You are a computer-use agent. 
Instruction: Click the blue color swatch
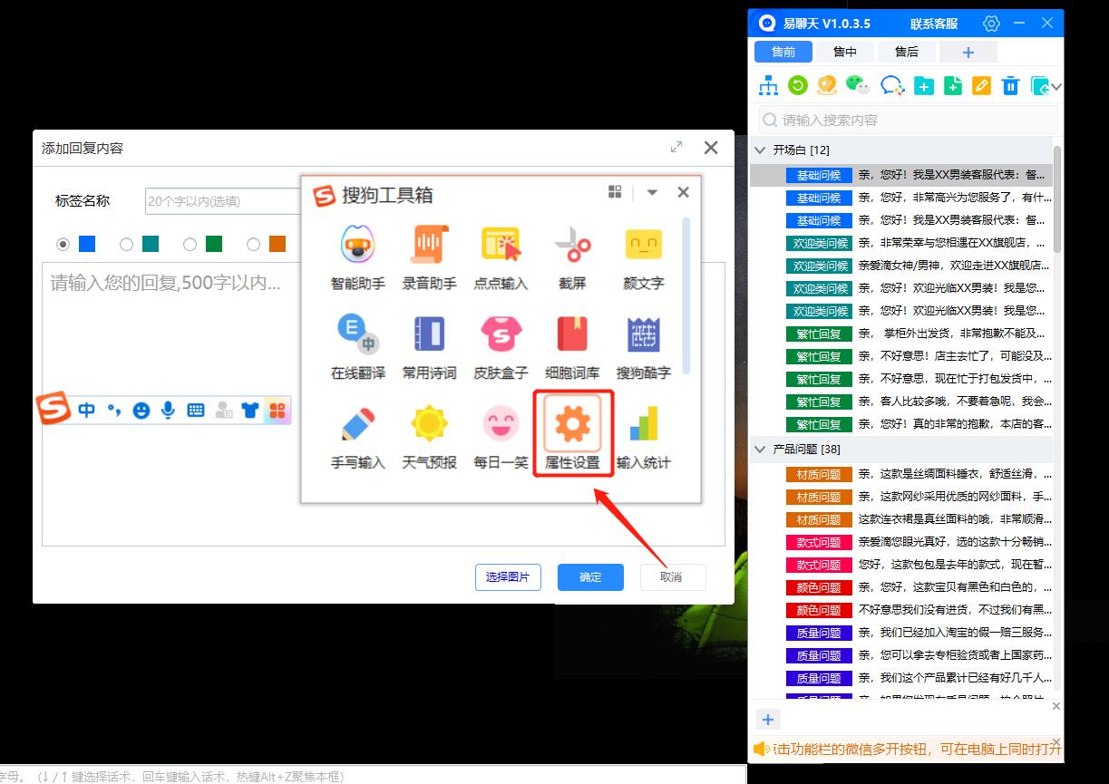coord(87,244)
